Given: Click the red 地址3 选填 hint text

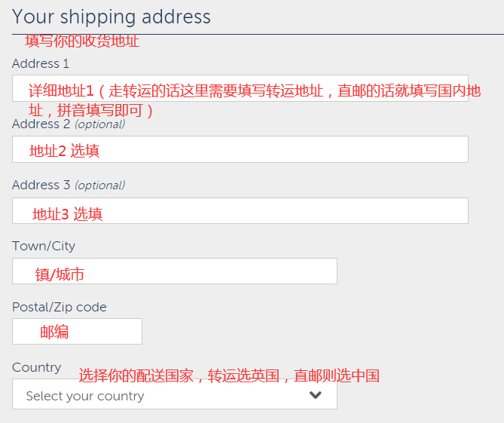Looking at the screenshot, I should point(67,214).
